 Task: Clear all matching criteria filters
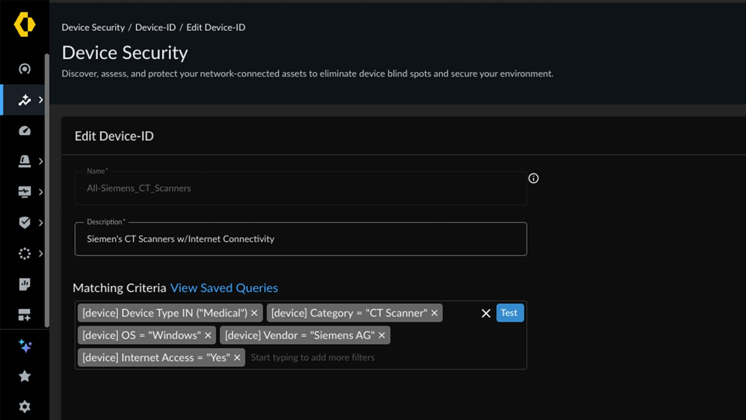coord(486,313)
